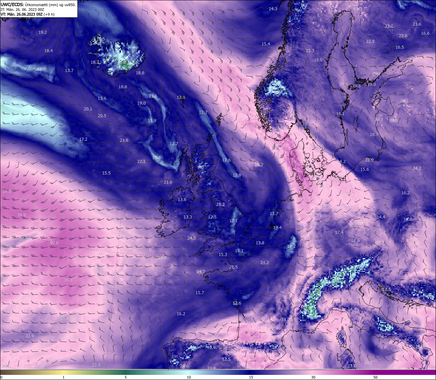Click the value 15.7 on the map
The width and height of the screenshot is (436, 380).
pyautogui.click(x=200, y=293)
